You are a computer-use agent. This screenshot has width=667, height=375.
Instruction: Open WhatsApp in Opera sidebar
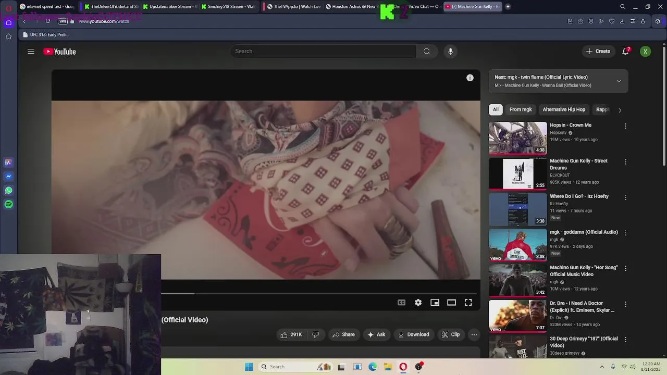coord(8,191)
